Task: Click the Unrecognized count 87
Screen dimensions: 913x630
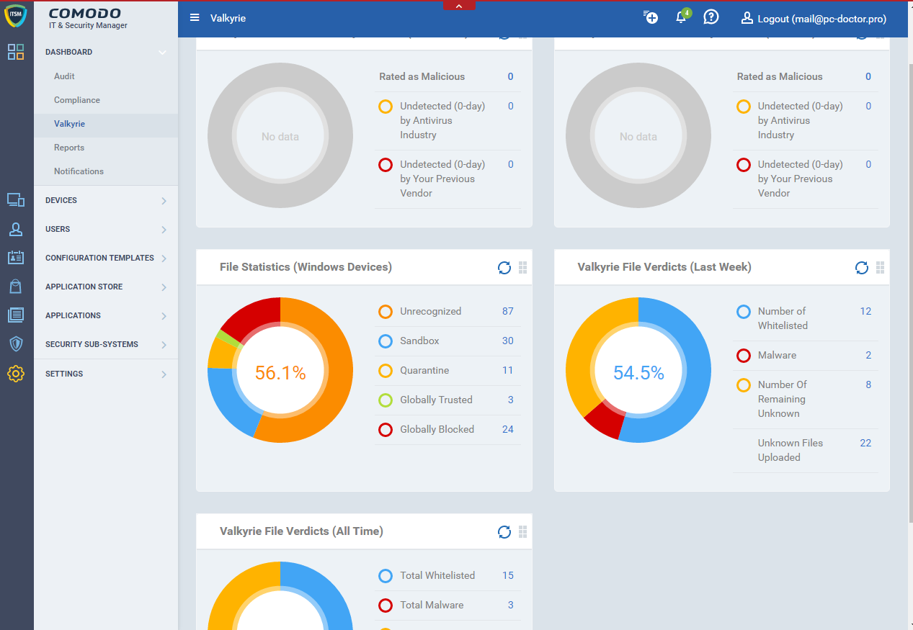Action: 508,311
